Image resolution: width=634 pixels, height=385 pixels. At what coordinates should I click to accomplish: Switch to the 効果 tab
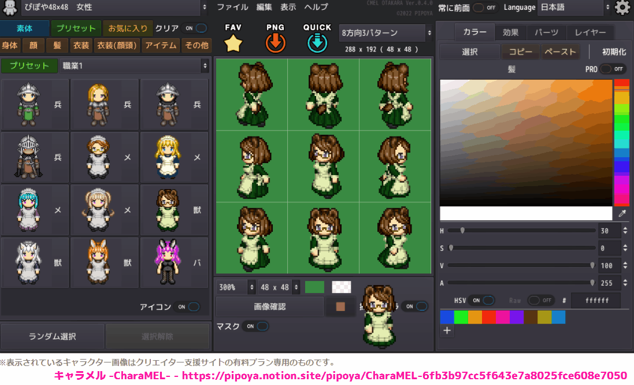511,32
